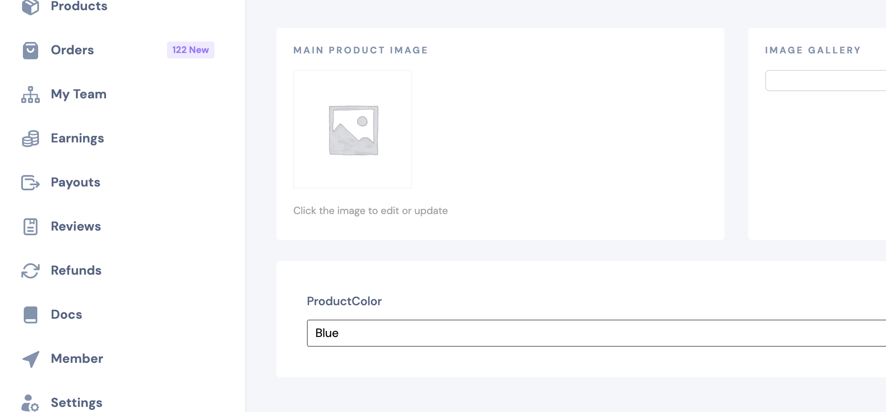Open My Team via the hierarchy icon

click(x=30, y=94)
